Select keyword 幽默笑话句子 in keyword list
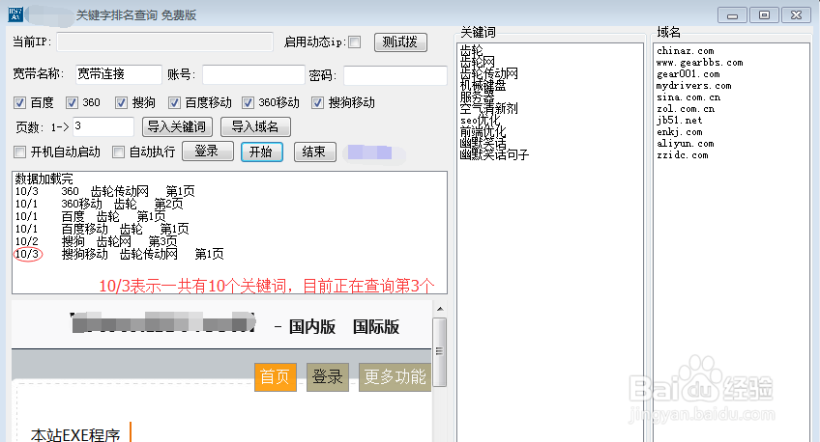The image size is (820, 442). click(495, 154)
